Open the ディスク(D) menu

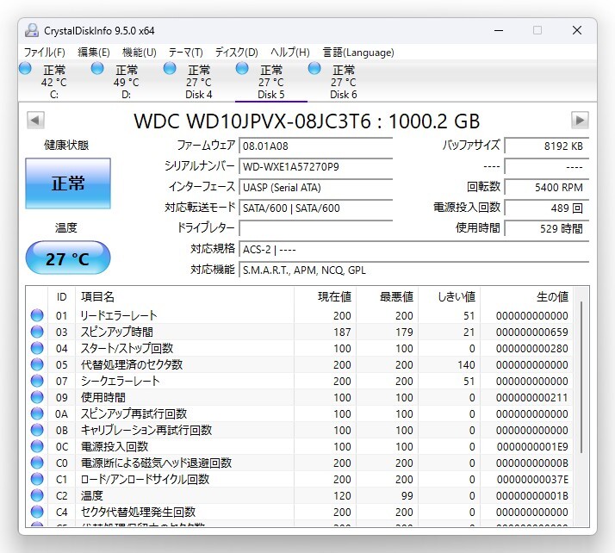click(237, 53)
